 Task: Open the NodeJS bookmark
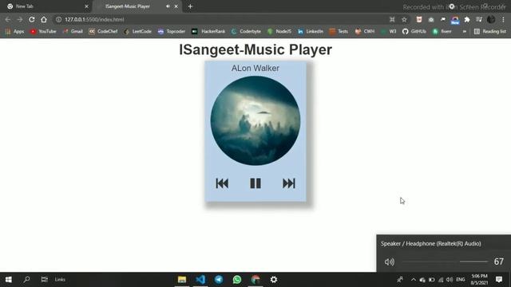tap(279, 31)
